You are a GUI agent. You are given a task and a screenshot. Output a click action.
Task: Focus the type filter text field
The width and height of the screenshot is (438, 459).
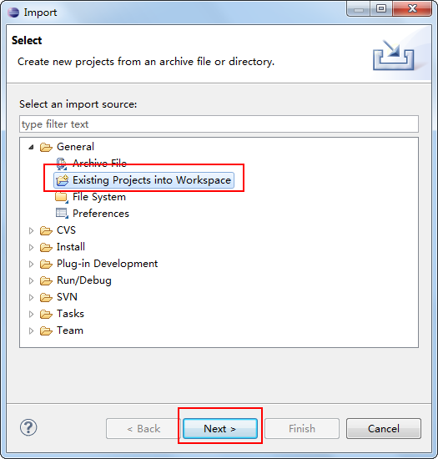[219, 124]
